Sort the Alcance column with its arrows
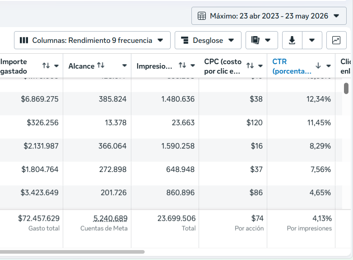Viewport: 353px width, 260px height. [101, 65]
